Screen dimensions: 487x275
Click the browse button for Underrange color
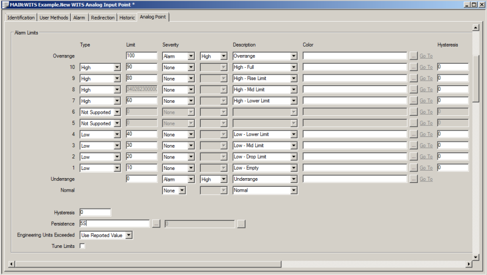pyautogui.click(x=413, y=179)
